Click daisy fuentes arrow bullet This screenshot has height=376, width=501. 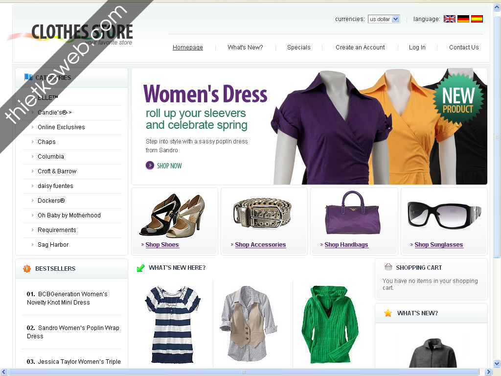33,186
